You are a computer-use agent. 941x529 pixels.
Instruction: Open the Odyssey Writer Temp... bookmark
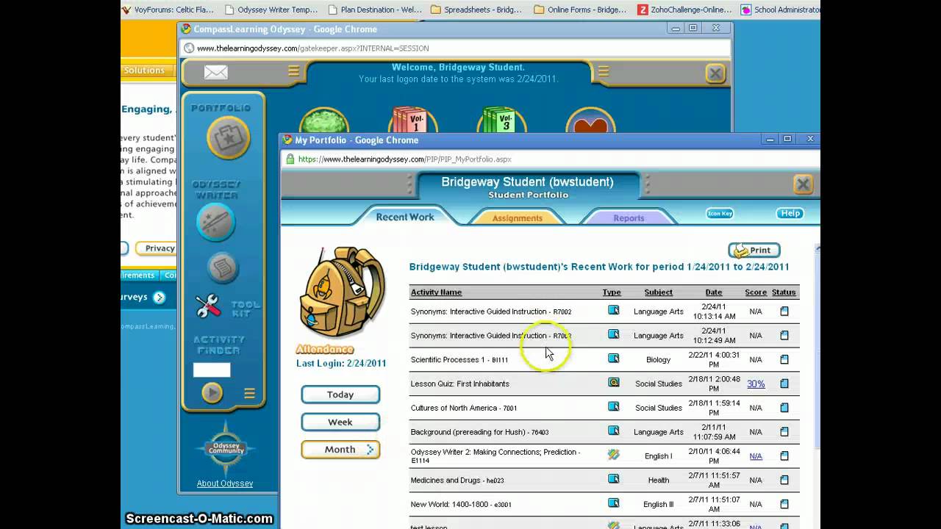pyautogui.click(x=271, y=10)
